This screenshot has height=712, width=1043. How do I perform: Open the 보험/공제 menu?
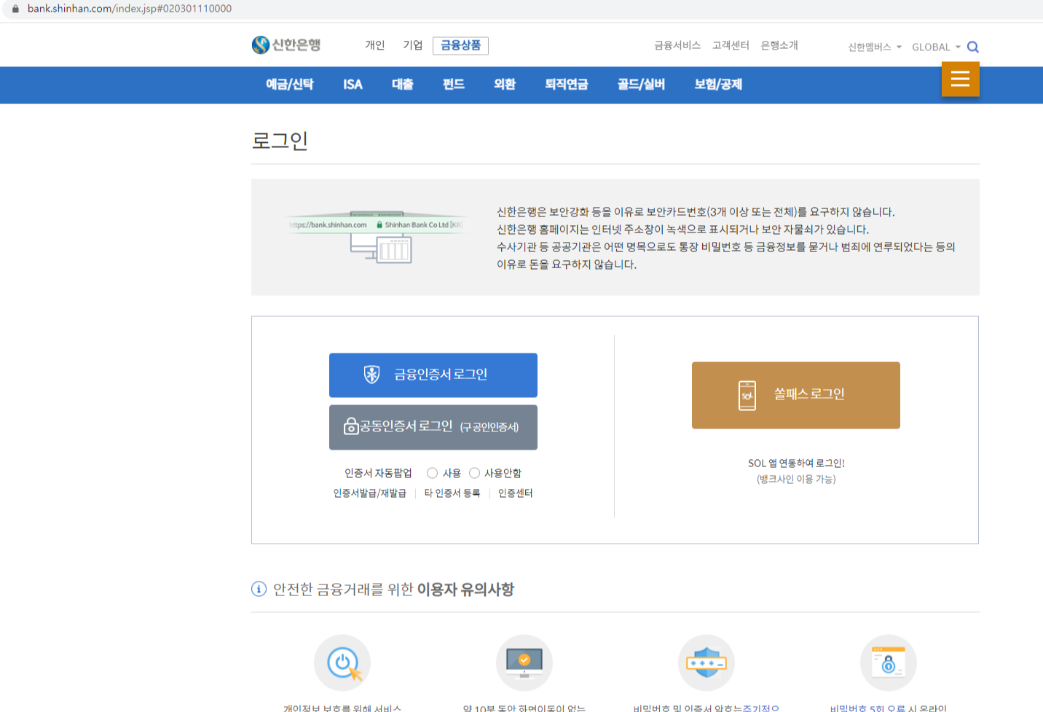pos(718,85)
